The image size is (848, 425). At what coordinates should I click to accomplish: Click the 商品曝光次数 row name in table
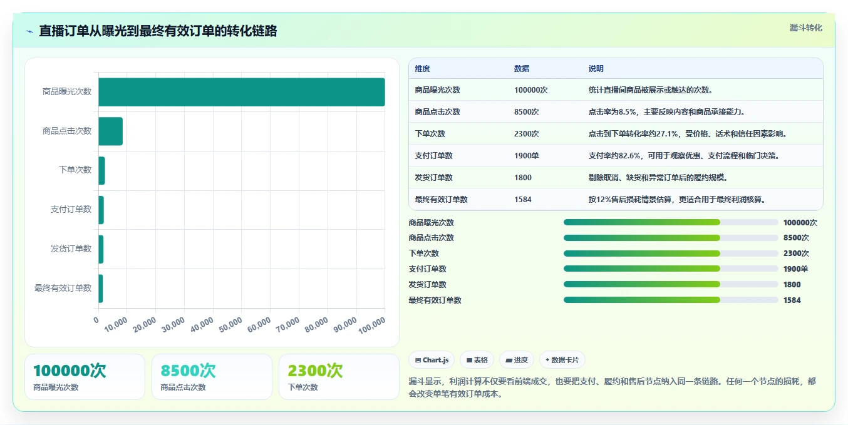click(x=437, y=90)
